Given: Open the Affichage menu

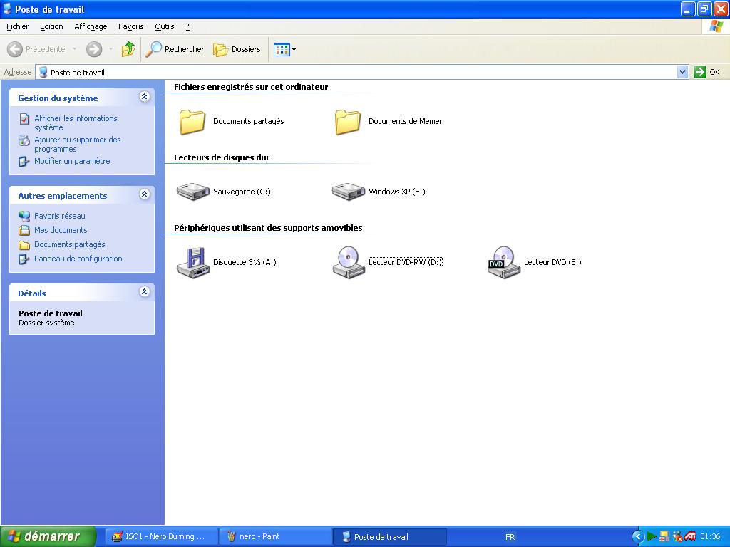Looking at the screenshot, I should [91, 26].
